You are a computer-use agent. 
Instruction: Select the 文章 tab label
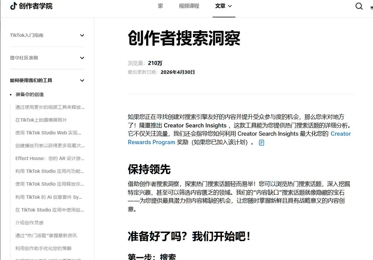[x=220, y=6]
